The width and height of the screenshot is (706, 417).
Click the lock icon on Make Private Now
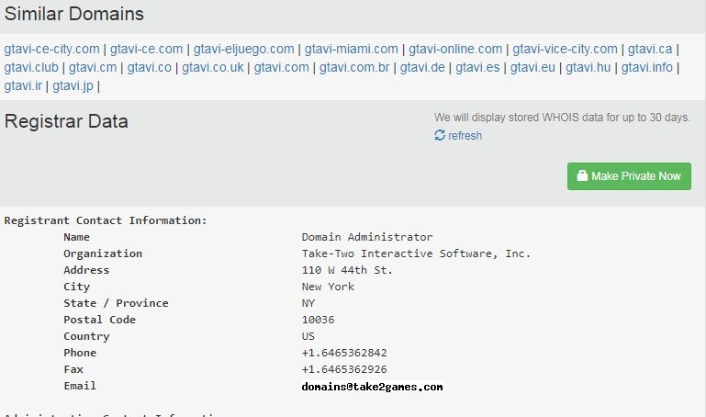click(x=582, y=175)
